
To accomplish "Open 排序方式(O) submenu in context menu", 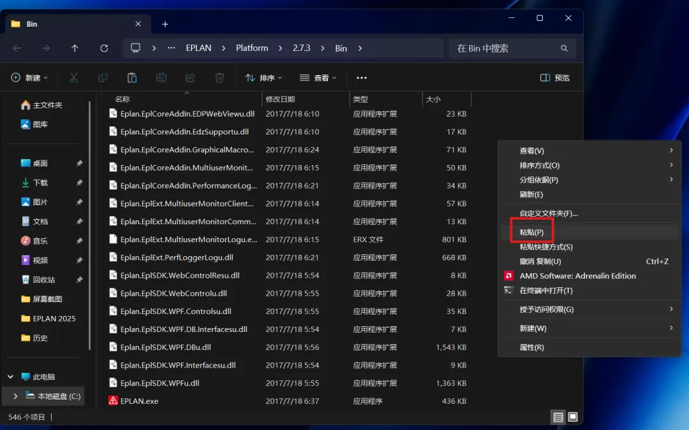I will pos(589,165).
